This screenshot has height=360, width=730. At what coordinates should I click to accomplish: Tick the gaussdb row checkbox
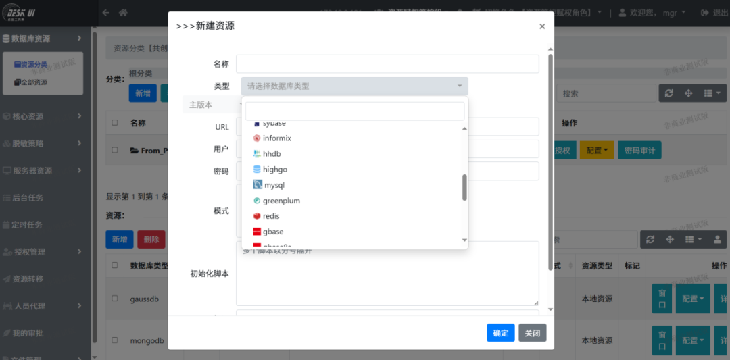[115, 299]
